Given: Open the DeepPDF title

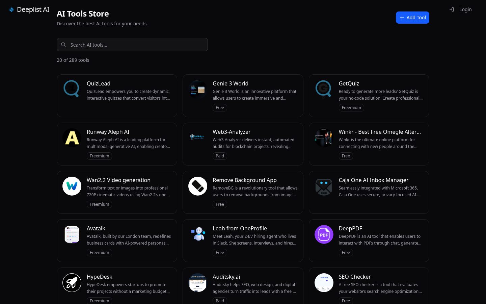Looking at the screenshot, I should click(350, 228).
